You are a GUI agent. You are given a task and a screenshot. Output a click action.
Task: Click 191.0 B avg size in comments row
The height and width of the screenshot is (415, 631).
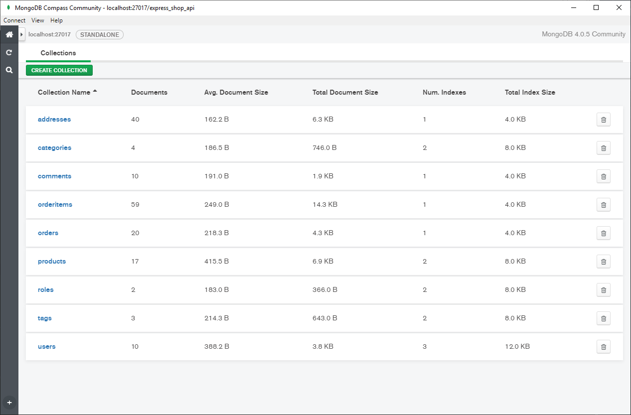point(217,176)
